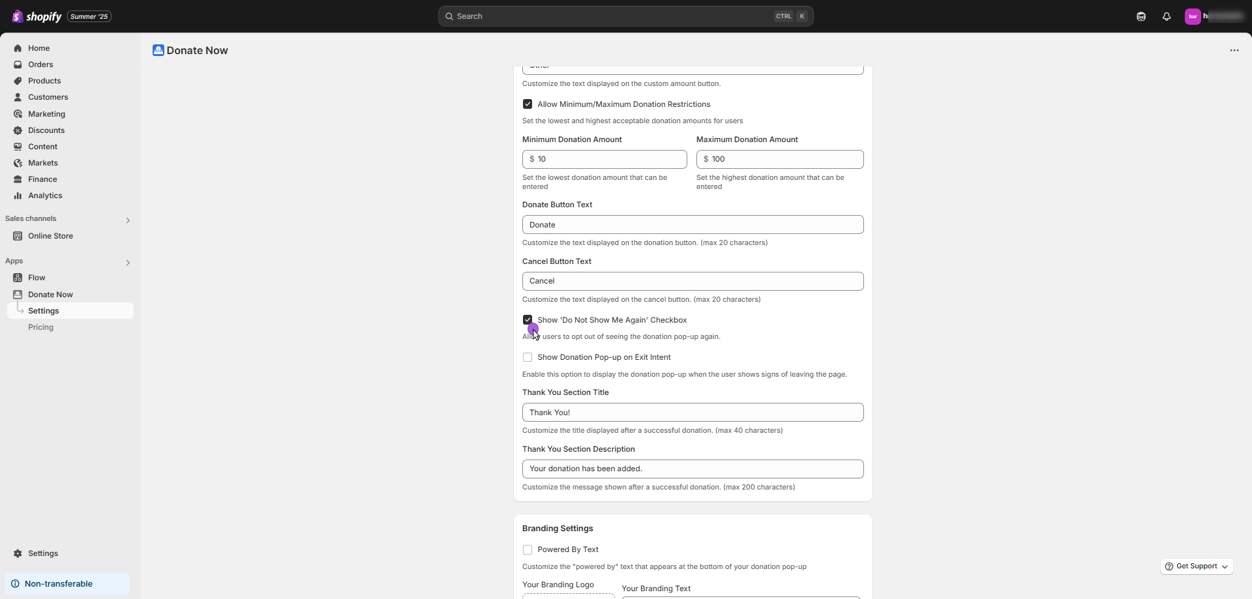
Task: Click the Branding Settings heading
Action: (558, 529)
